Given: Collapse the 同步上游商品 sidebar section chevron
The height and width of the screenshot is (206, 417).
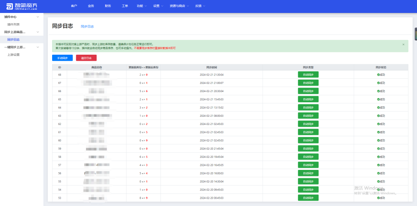Looking at the screenshot, I should (38, 32).
